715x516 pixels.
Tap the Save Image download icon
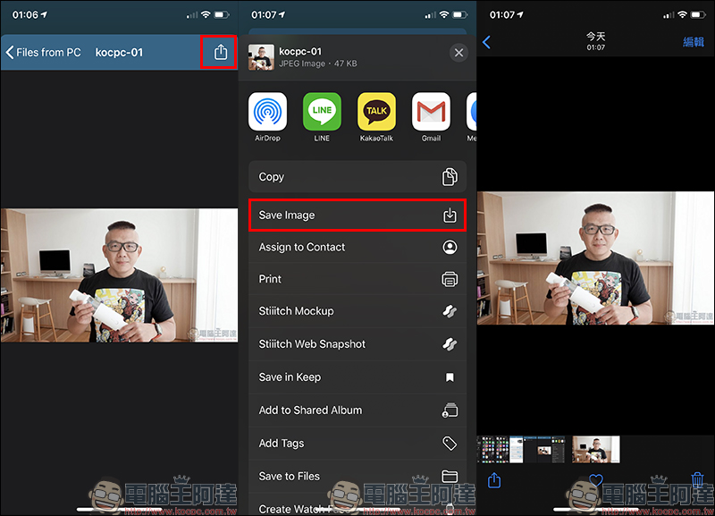450,215
